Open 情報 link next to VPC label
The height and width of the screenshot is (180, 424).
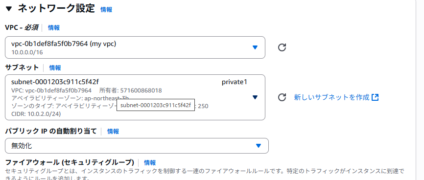pyautogui.click(x=54, y=27)
